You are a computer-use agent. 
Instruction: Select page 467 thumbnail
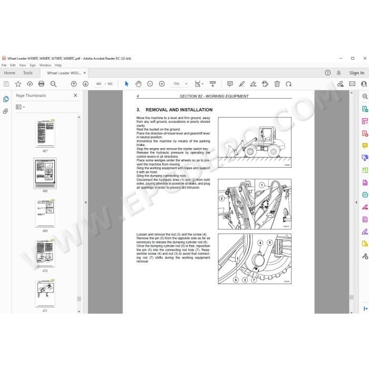click(x=45, y=133)
